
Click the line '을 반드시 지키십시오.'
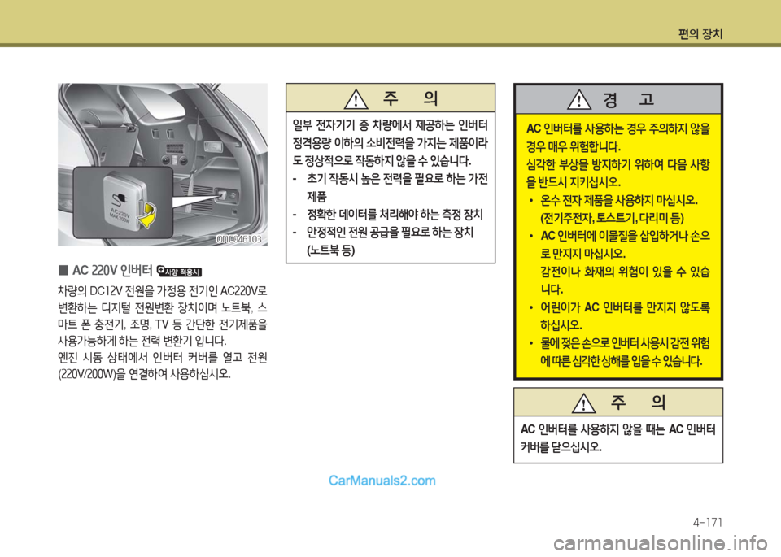tap(574, 183)
